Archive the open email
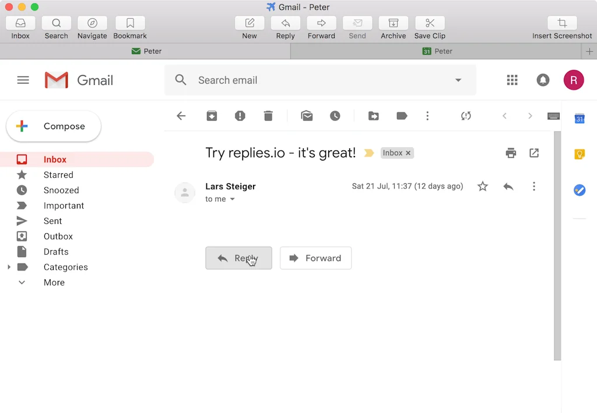597x413 pixels. coord(212,116)
